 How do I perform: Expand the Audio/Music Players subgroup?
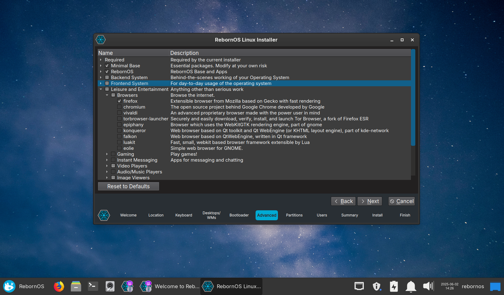(107, 172)
